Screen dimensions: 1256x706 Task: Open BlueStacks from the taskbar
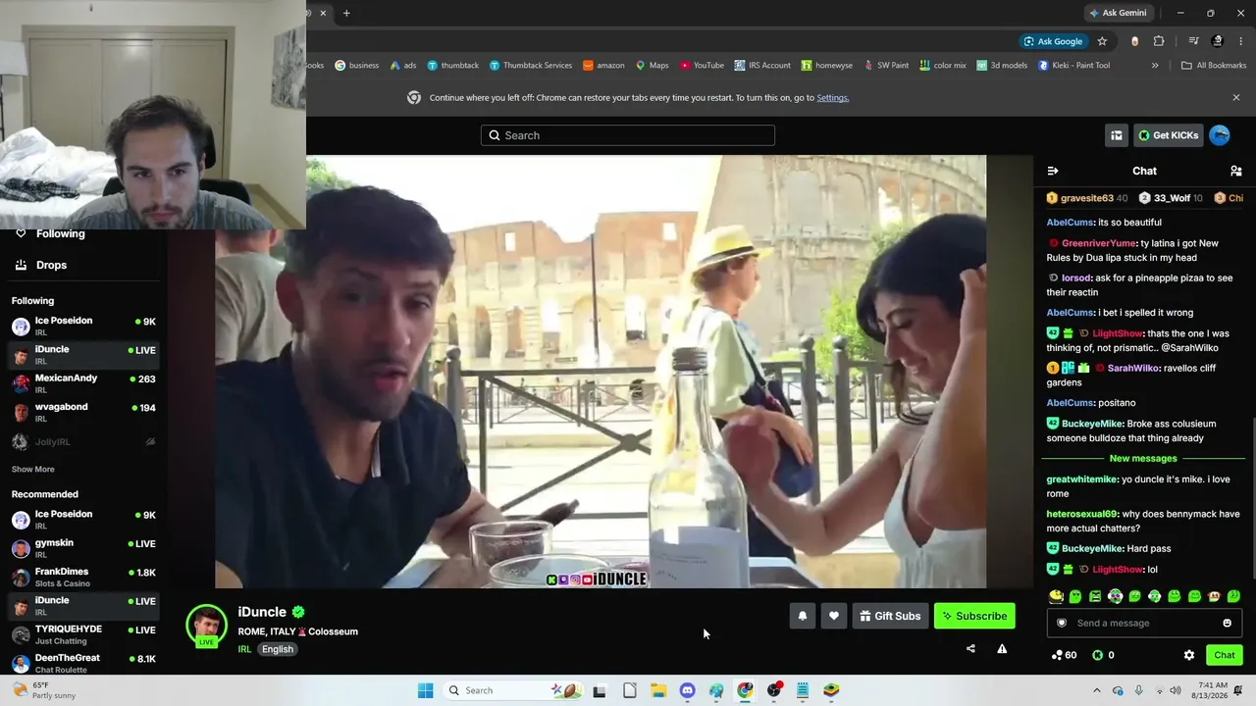click(831, 690)
